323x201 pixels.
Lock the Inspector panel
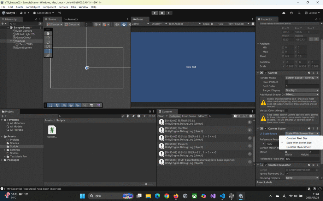point(316,19)
